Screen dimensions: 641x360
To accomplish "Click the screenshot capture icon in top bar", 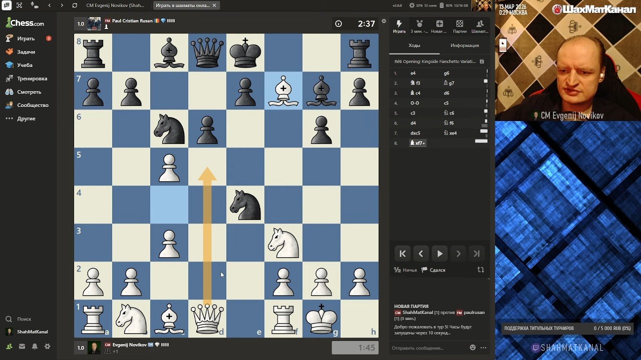I will coord(19,5).
